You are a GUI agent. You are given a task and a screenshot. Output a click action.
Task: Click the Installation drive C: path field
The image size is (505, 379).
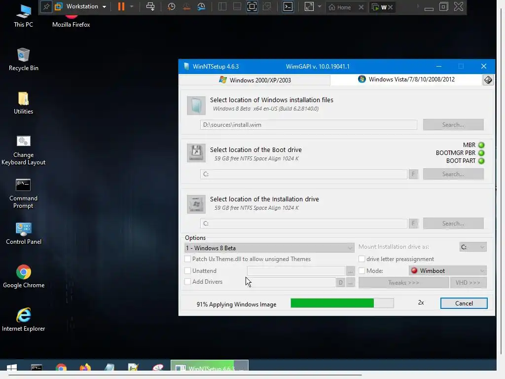(304, 224)
